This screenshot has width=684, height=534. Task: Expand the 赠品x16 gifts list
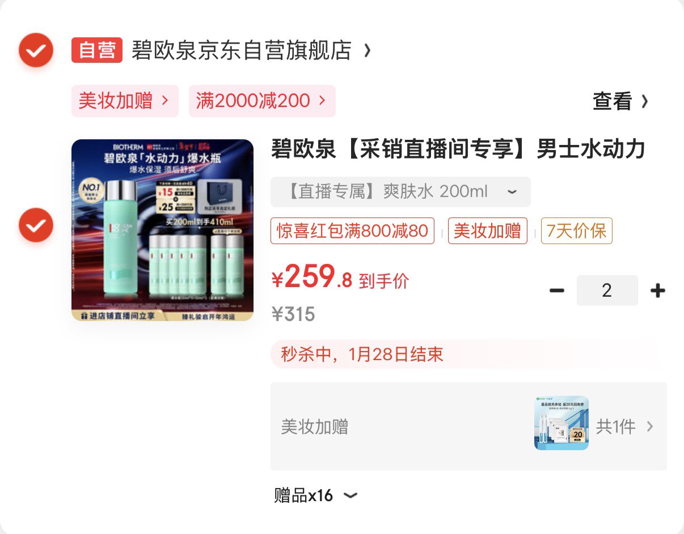click(316, 495)
